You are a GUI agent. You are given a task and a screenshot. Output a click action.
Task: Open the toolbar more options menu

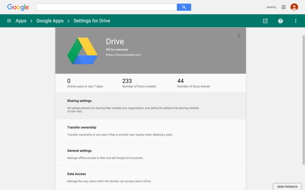point(296,21)
